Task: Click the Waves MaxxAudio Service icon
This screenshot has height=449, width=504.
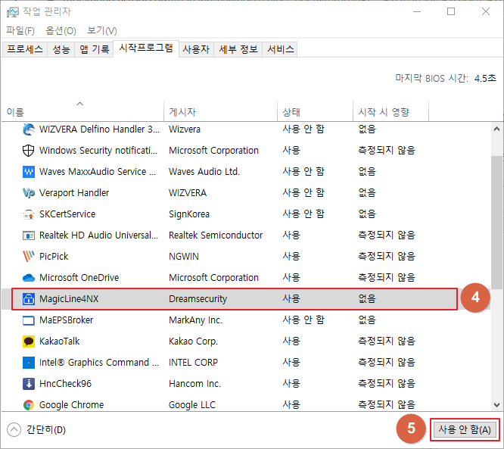Action: click(29, 172)
